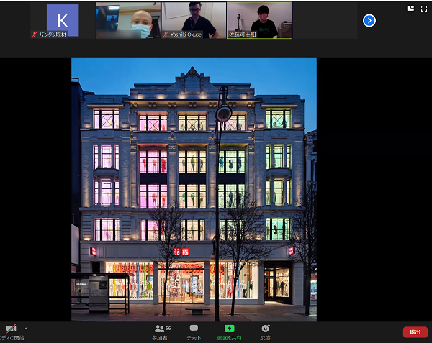Select the masked participant's video tile

pos(128,20)
